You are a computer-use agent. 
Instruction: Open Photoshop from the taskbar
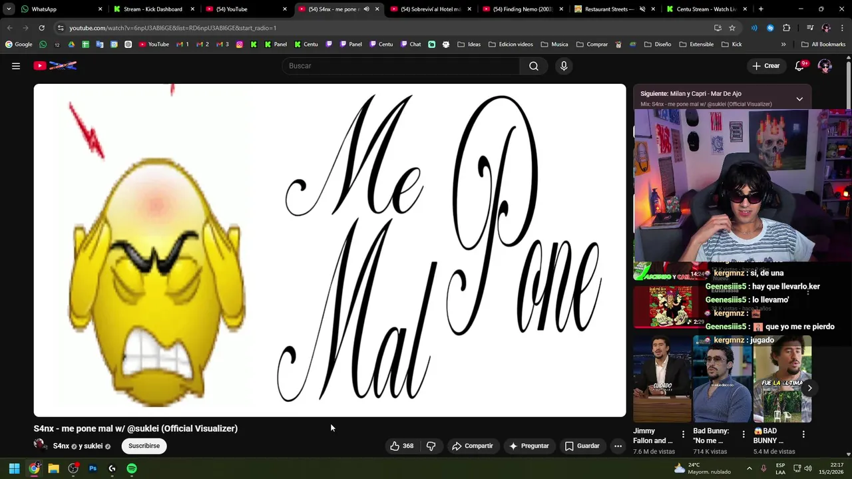pyautogui.click(x=93, y=468)
